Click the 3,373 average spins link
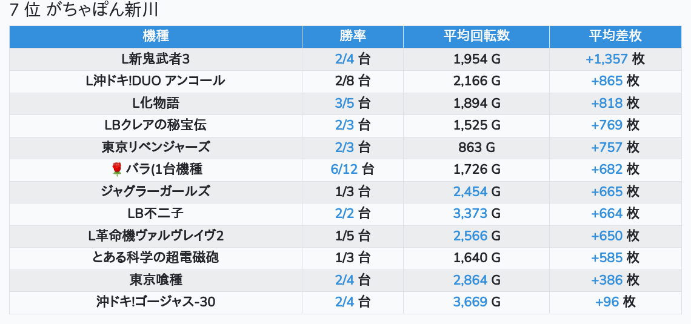 point(470,213)
